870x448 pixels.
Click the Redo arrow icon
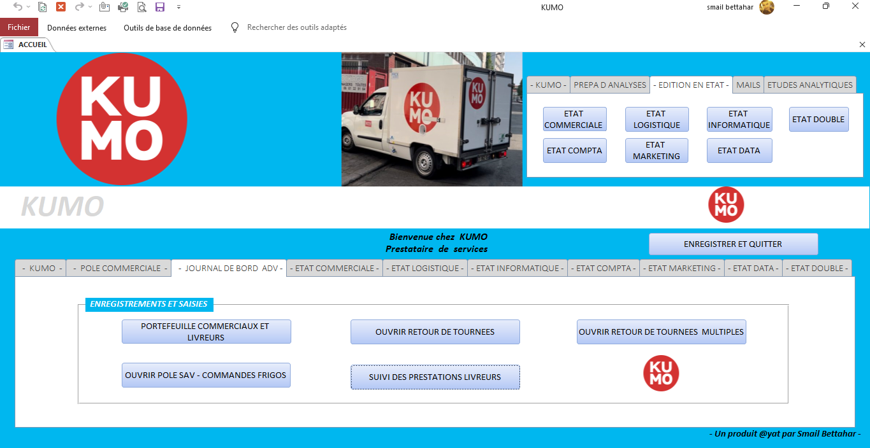click(x=79, y=7)
